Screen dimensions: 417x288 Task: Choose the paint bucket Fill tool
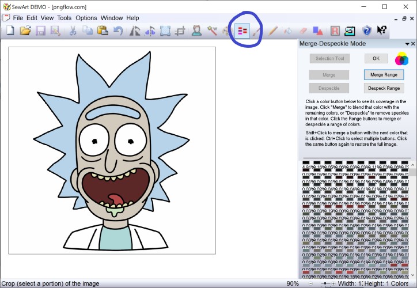click(288, 31)
